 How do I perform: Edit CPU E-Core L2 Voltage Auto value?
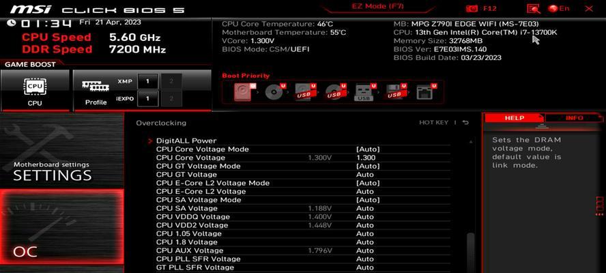[365, 191]
